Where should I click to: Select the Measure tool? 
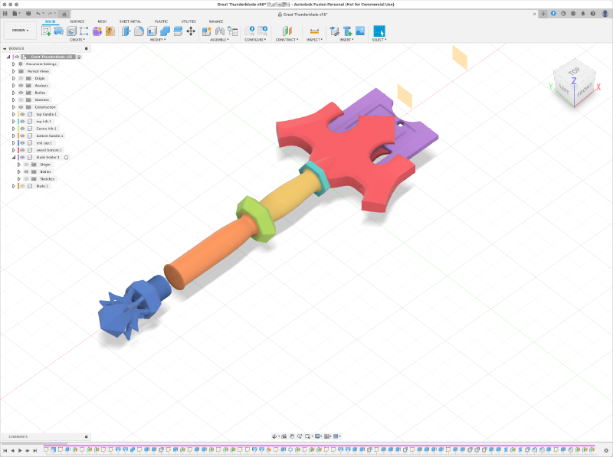click(x=314, y=31)
